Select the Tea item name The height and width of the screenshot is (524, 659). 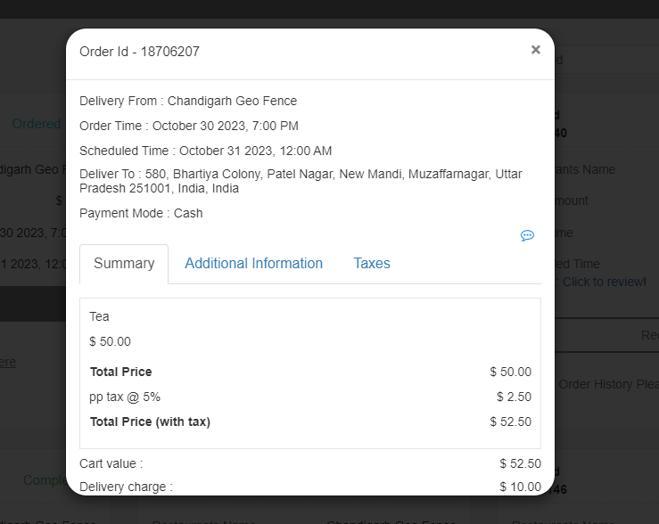coord(100,316)
